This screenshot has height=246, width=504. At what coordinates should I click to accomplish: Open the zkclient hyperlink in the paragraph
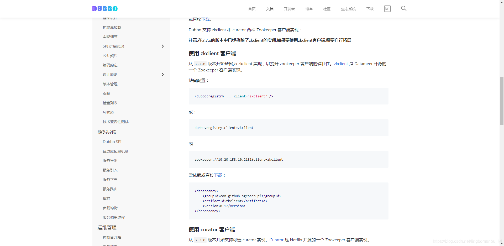click(341, 64)
